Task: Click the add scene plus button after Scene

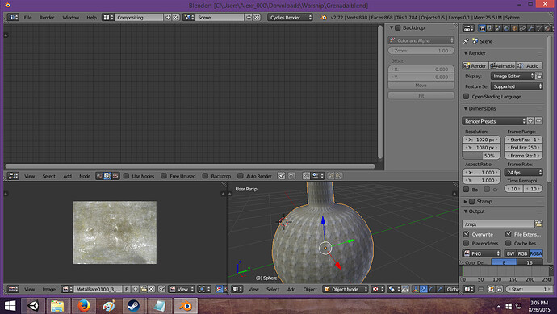Action: (x=249, y=17)
